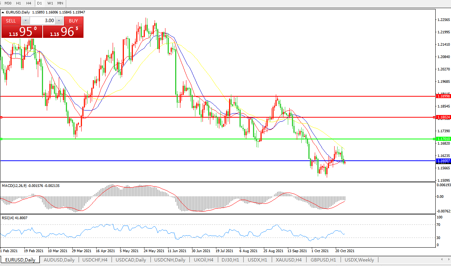Select the blue horizontal line price label 1.16007
Image resolution: width=451 pixels, height=266 pixels.
coord(444,161)
